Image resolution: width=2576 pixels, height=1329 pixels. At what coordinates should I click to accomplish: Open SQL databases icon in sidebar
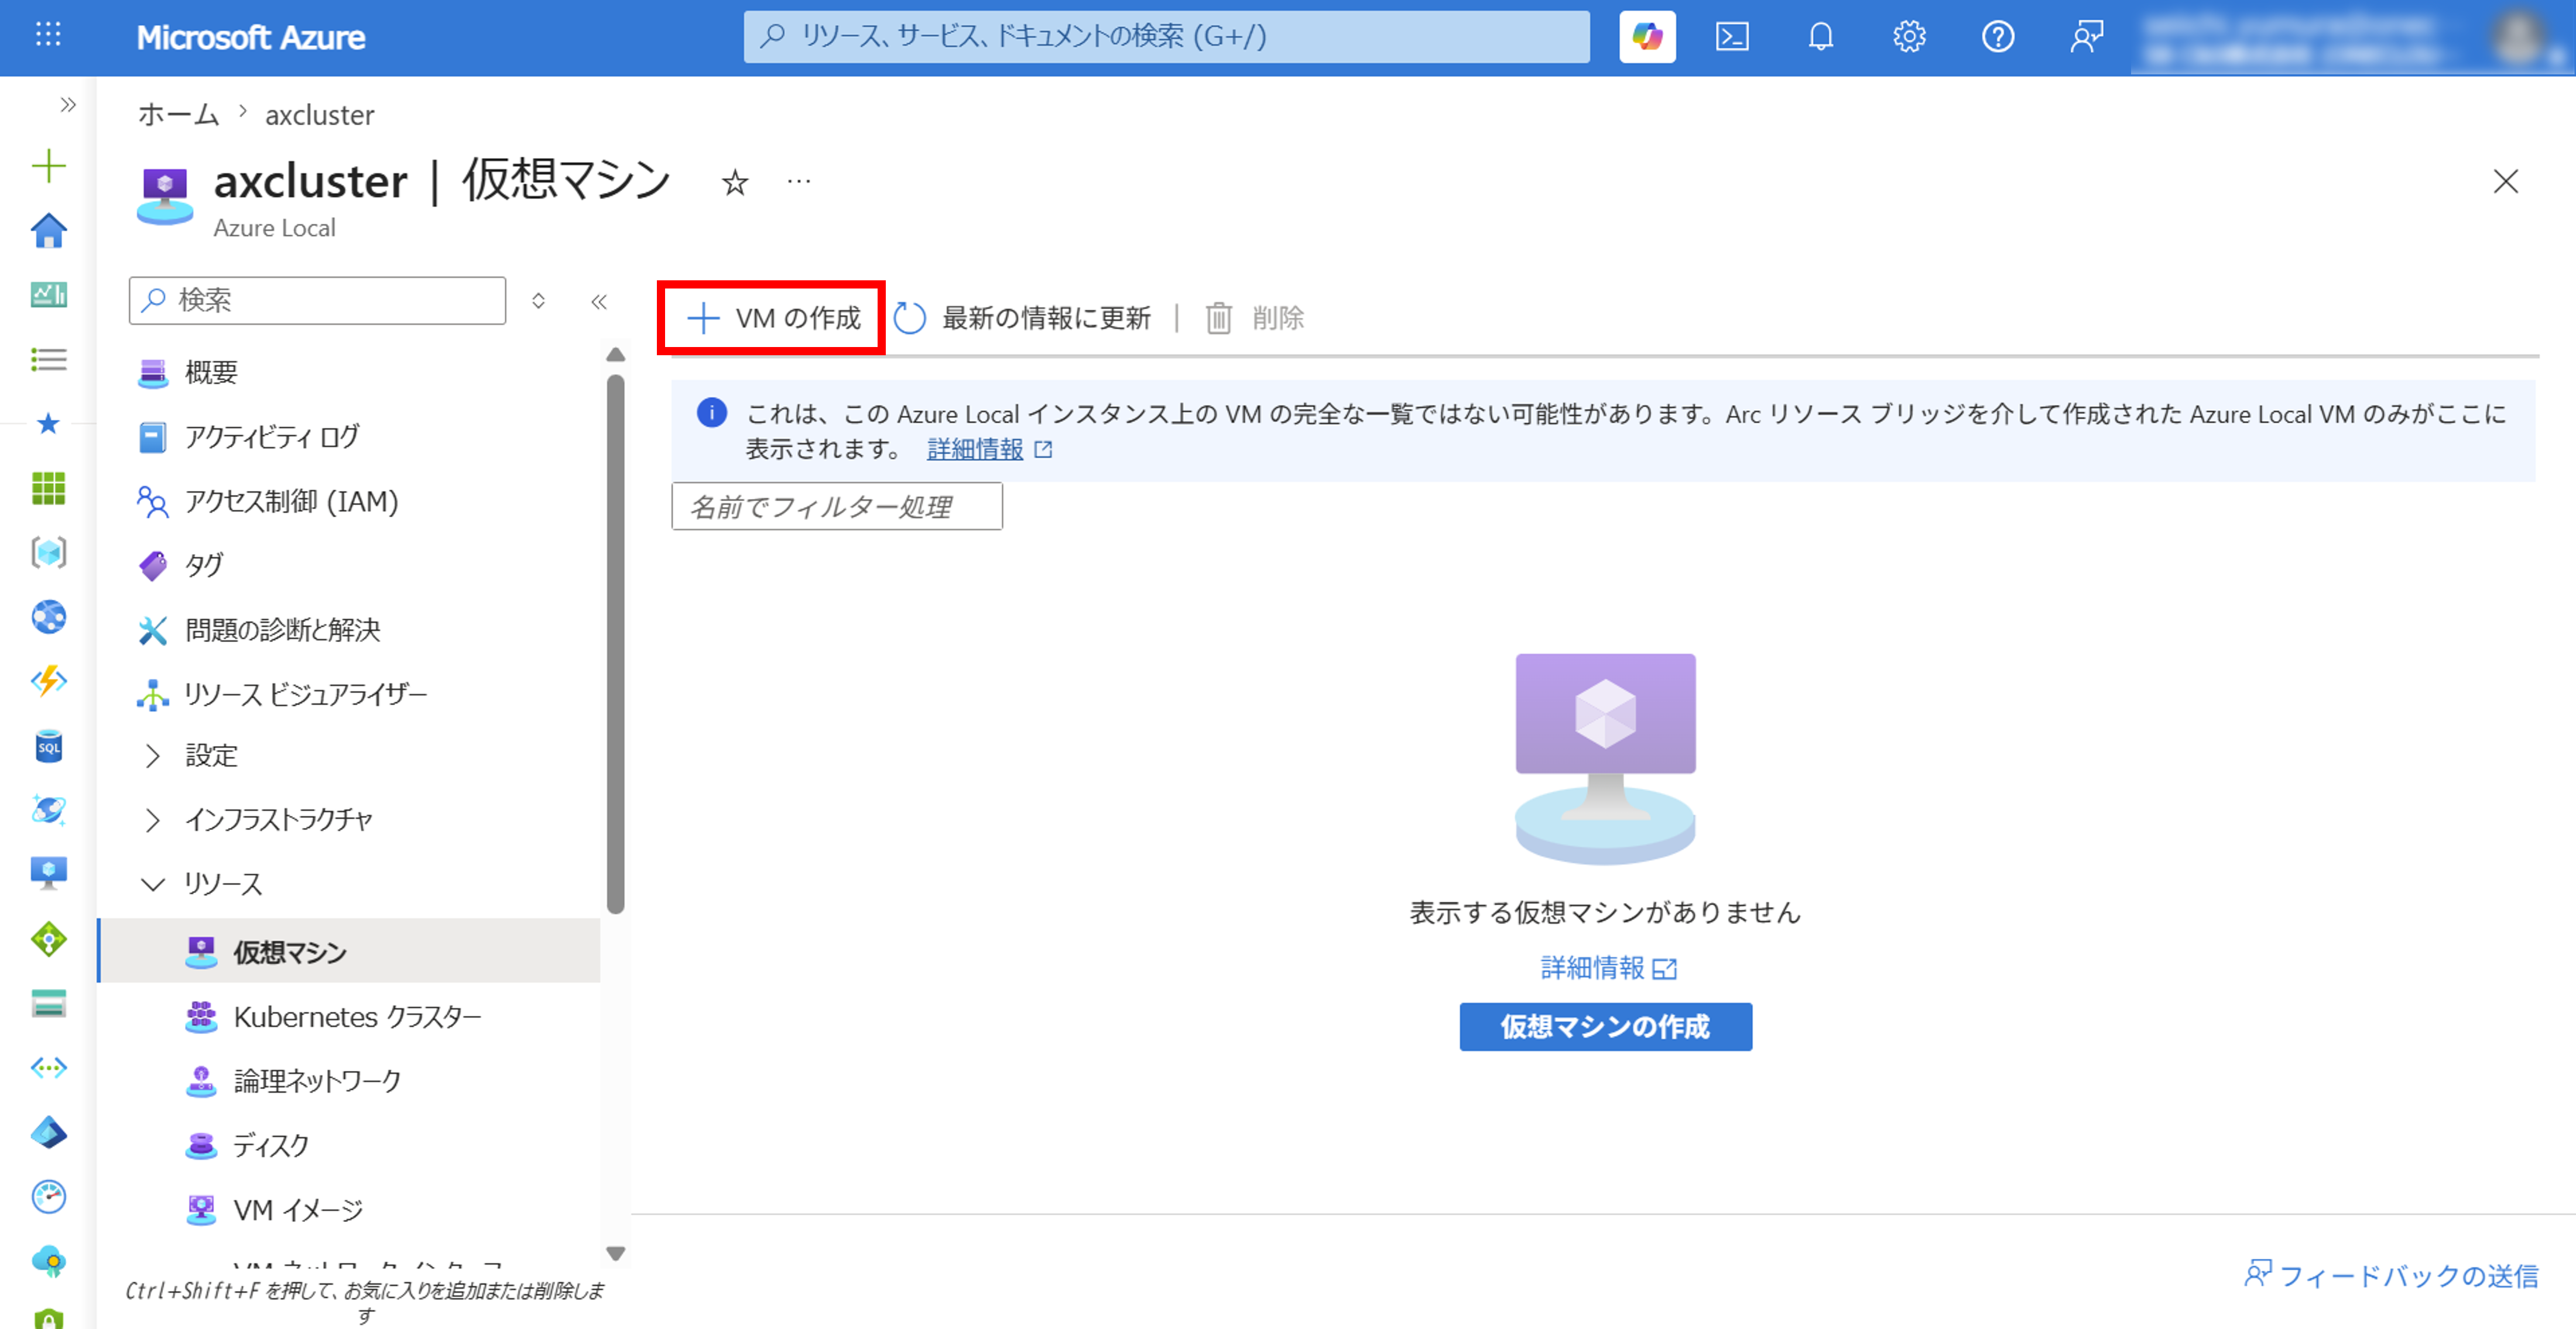(x=48, y=746)
